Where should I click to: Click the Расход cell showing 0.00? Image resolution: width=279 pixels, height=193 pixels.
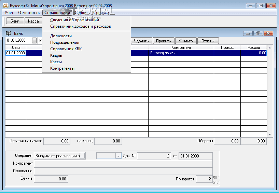(x=253, y=53)
